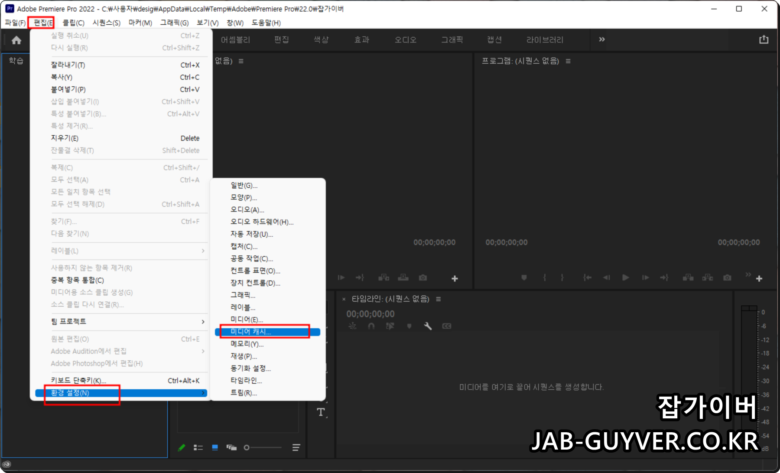Image resolution: width=780 pixels, height=473 pixels.
Task: Choose 붙여넣기(P) from the edit menu
Action: coord(120,89)
